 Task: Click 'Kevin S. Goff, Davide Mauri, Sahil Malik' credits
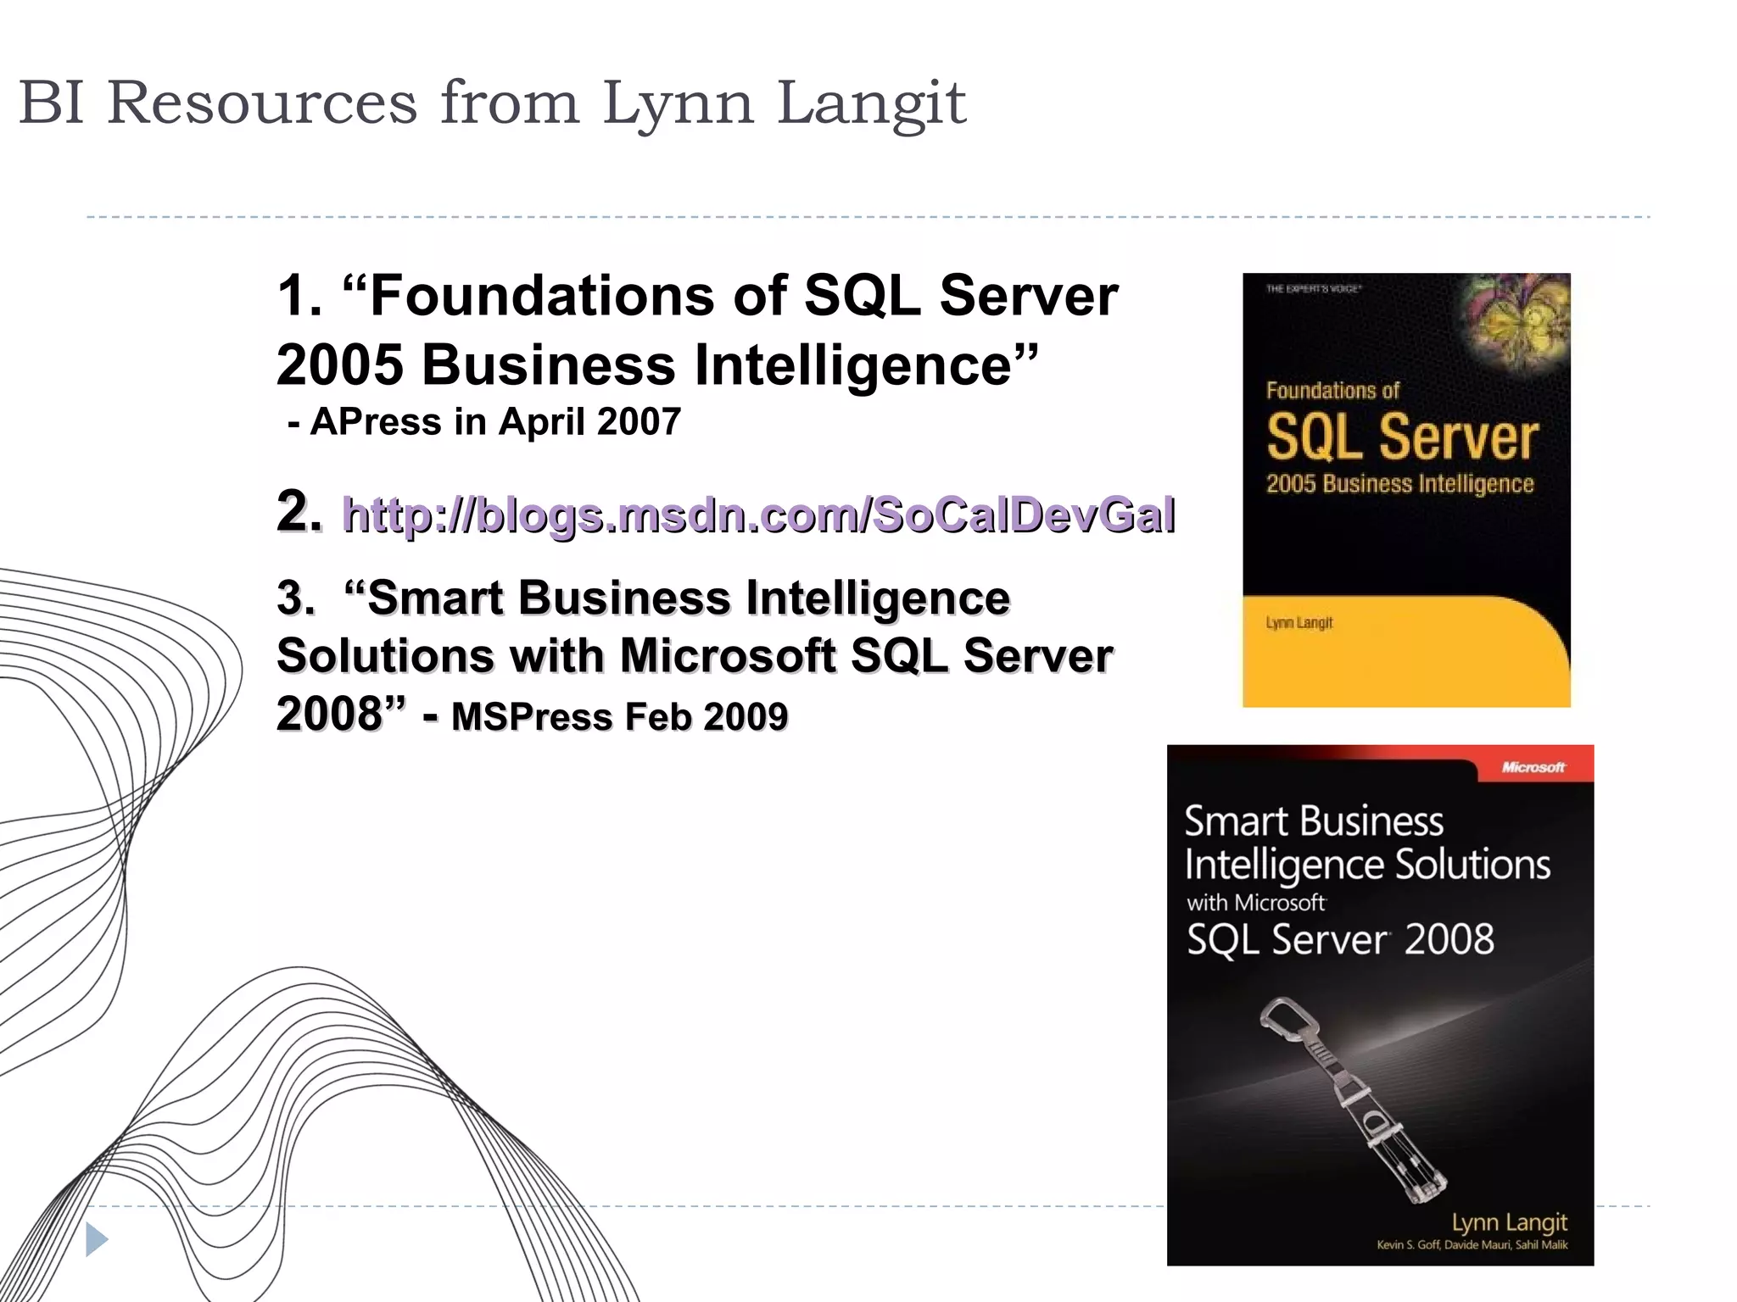1472,1244
